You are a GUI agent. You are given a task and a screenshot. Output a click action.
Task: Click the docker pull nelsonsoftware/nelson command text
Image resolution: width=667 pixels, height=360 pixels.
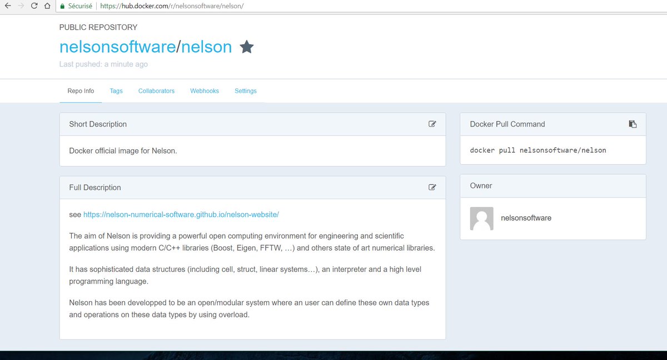tap(538, 150)
